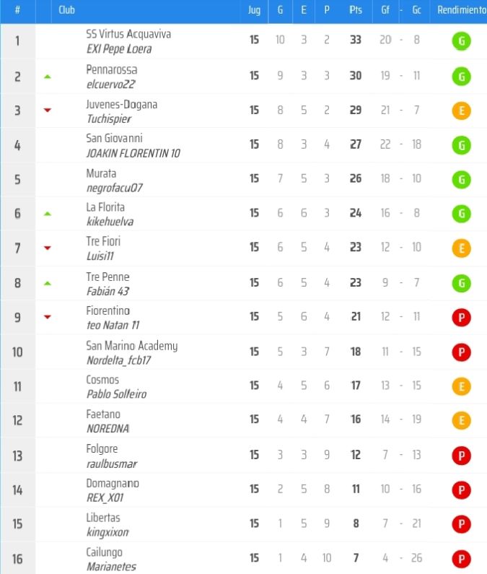The image size is (487, 574).
Task: Click red down arrow beside Fiorentino
Action: 47,317
